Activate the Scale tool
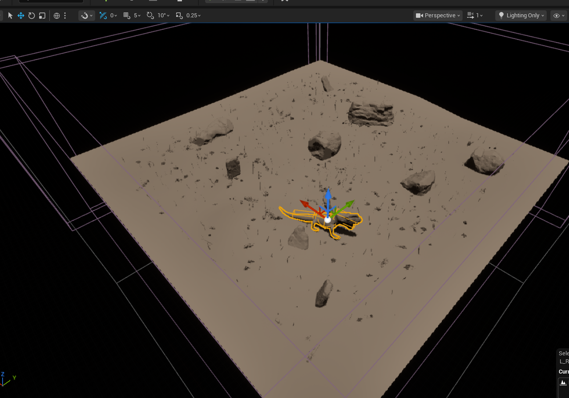The height and width of the screenshot is (398, 569). [42, 16]
